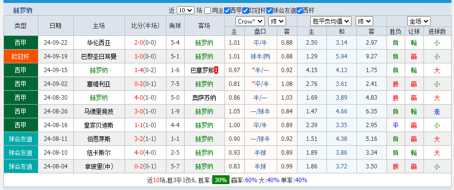Click the draw odds 5.94 value
Screen dimensions: 454x190
point(341,56)
